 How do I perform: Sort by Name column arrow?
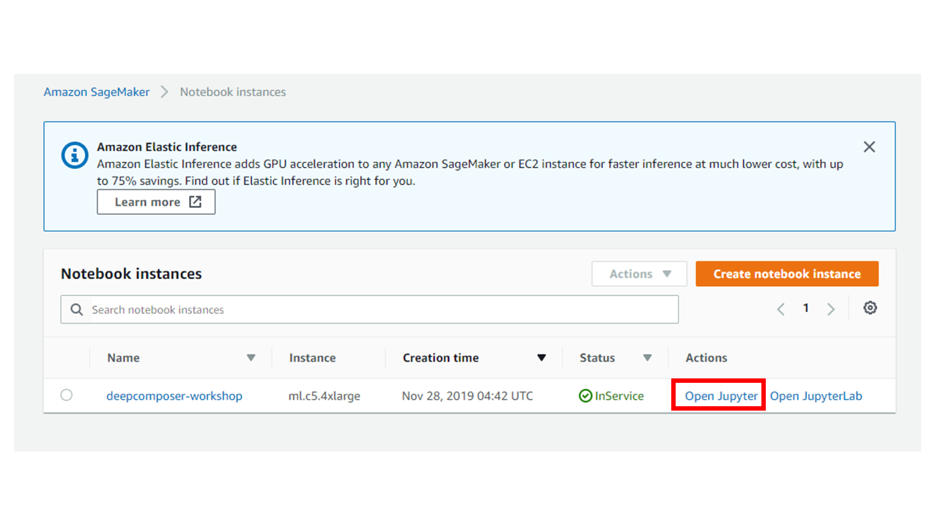(x=251, y=358)
